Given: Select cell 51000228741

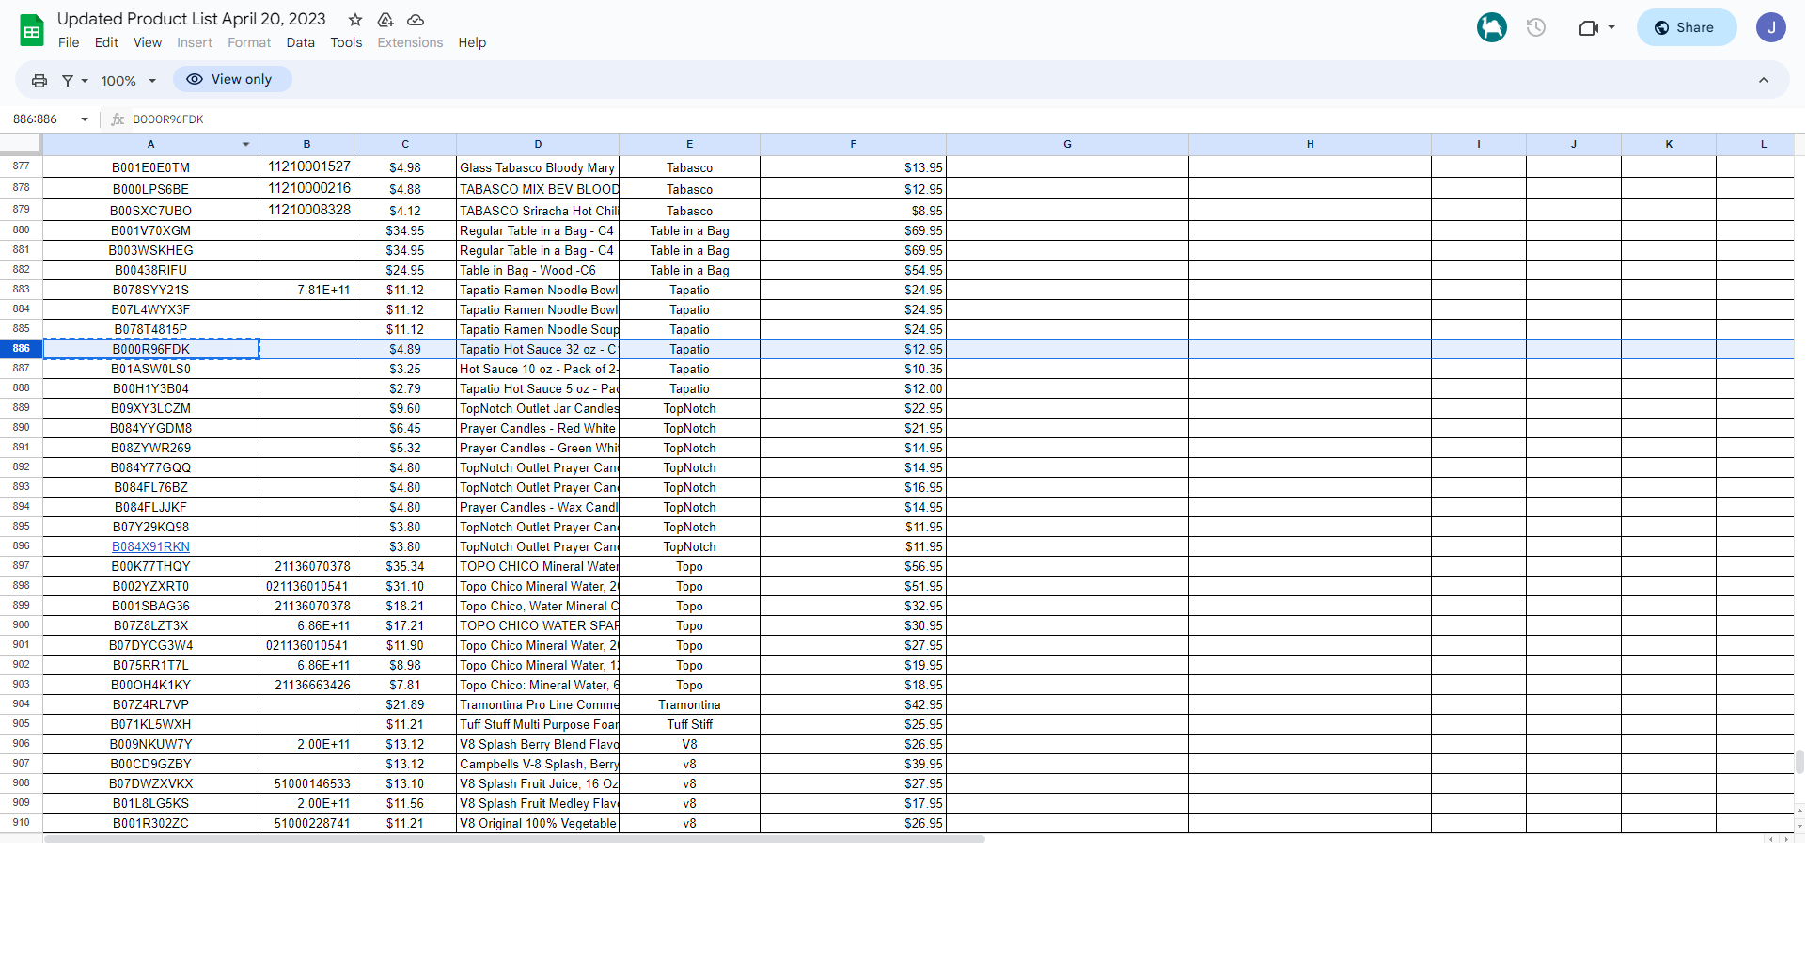Looking at the screenshot, I should tap(306, 823).
